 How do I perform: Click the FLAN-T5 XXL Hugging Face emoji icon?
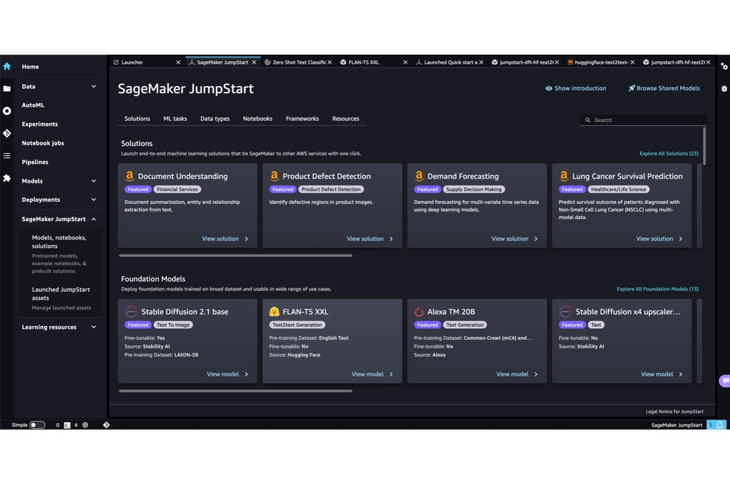pyautogui.click(x=274, y=312)
